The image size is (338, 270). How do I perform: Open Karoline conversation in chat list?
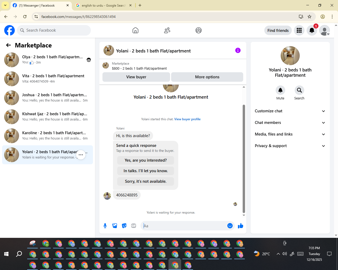pos(48,136)
